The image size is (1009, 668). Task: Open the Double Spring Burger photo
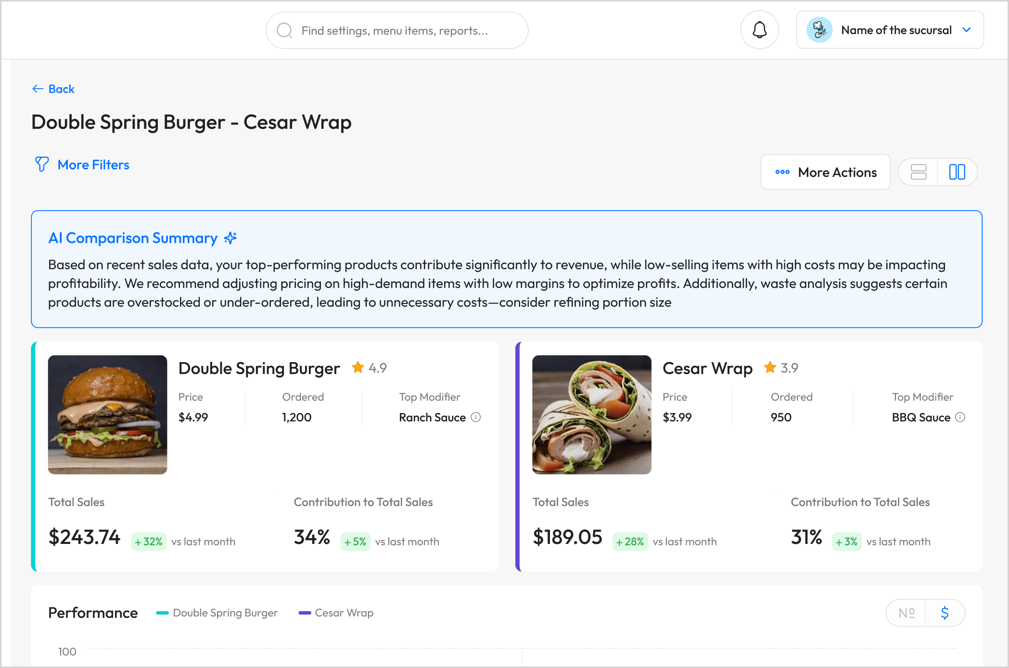tap(108, 415)
